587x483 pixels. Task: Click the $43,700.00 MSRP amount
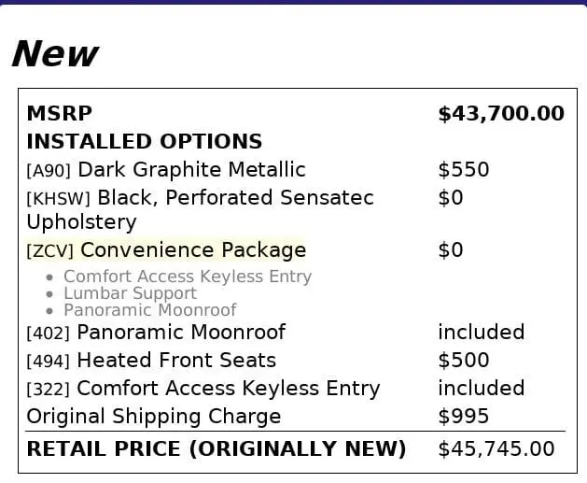(501, 114)
